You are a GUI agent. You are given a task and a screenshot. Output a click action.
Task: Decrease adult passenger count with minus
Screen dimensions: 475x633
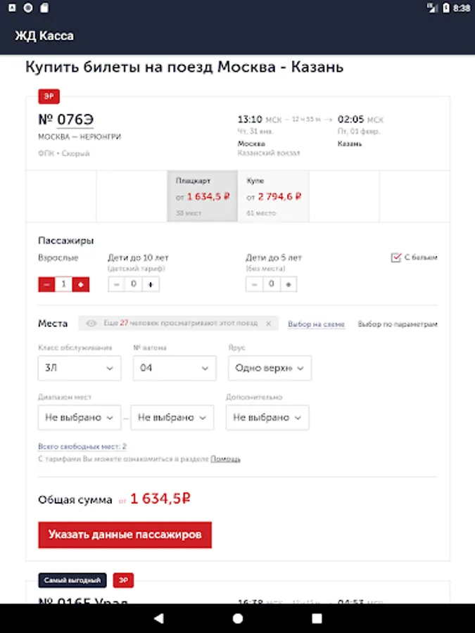click(46, 284)
